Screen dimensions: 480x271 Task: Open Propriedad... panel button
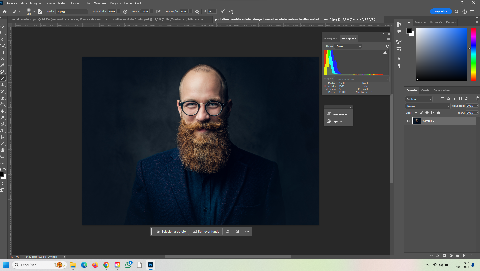coord(339,114)
